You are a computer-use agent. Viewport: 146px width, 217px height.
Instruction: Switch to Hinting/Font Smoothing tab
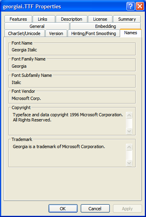click(93, 33)
